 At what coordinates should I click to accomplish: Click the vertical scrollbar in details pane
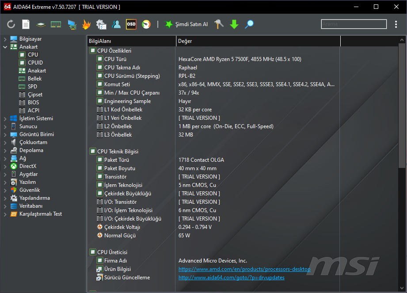pyautogui.click(x=401, y=106)
